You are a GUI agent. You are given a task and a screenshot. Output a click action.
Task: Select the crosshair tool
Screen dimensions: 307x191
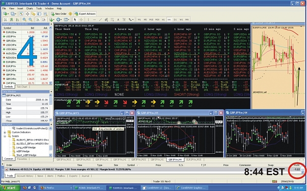pos(81,20)
